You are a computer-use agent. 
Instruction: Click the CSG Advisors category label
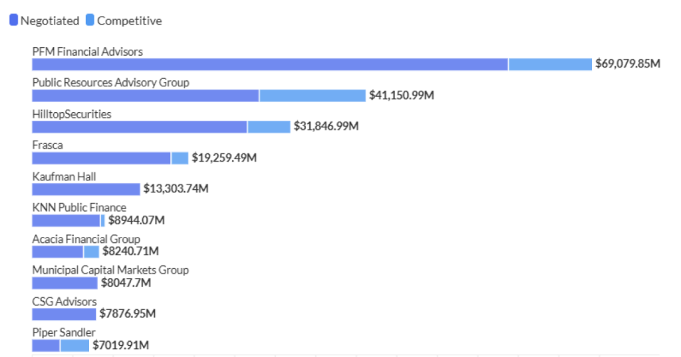point(65,302)
